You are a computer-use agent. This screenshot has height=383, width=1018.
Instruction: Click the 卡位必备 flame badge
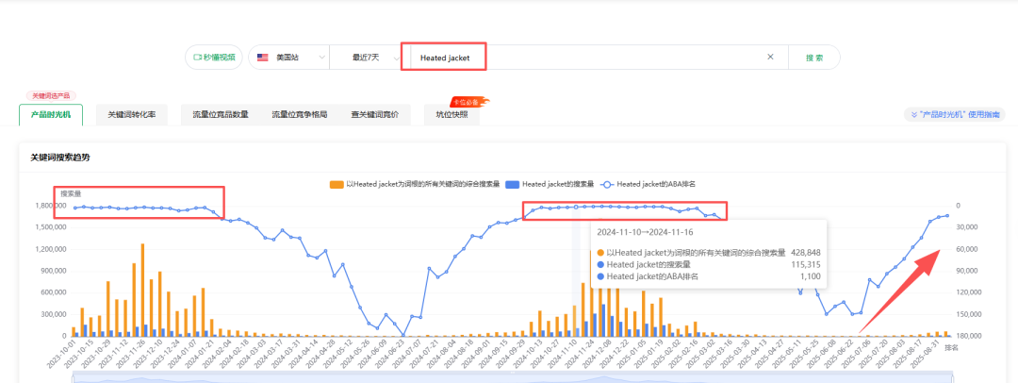[x=468, y=102]
